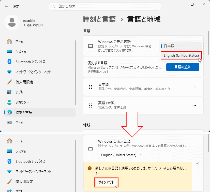The width and height of the screenshot is (210, 192).
Task: Open the Windows の表示言語 dropdown
Action: pyautogui.click(x=122, y=155)
